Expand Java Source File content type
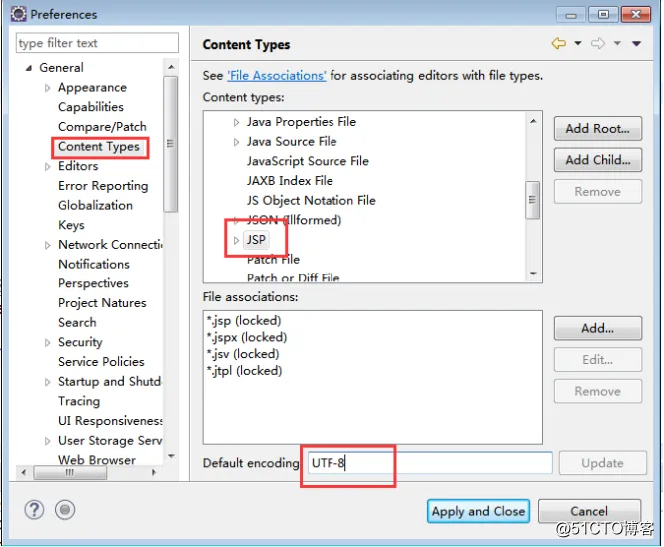Image resolution: width=664 pixels, height=547 pixels. pyautogui.click(x=236, y=142)
